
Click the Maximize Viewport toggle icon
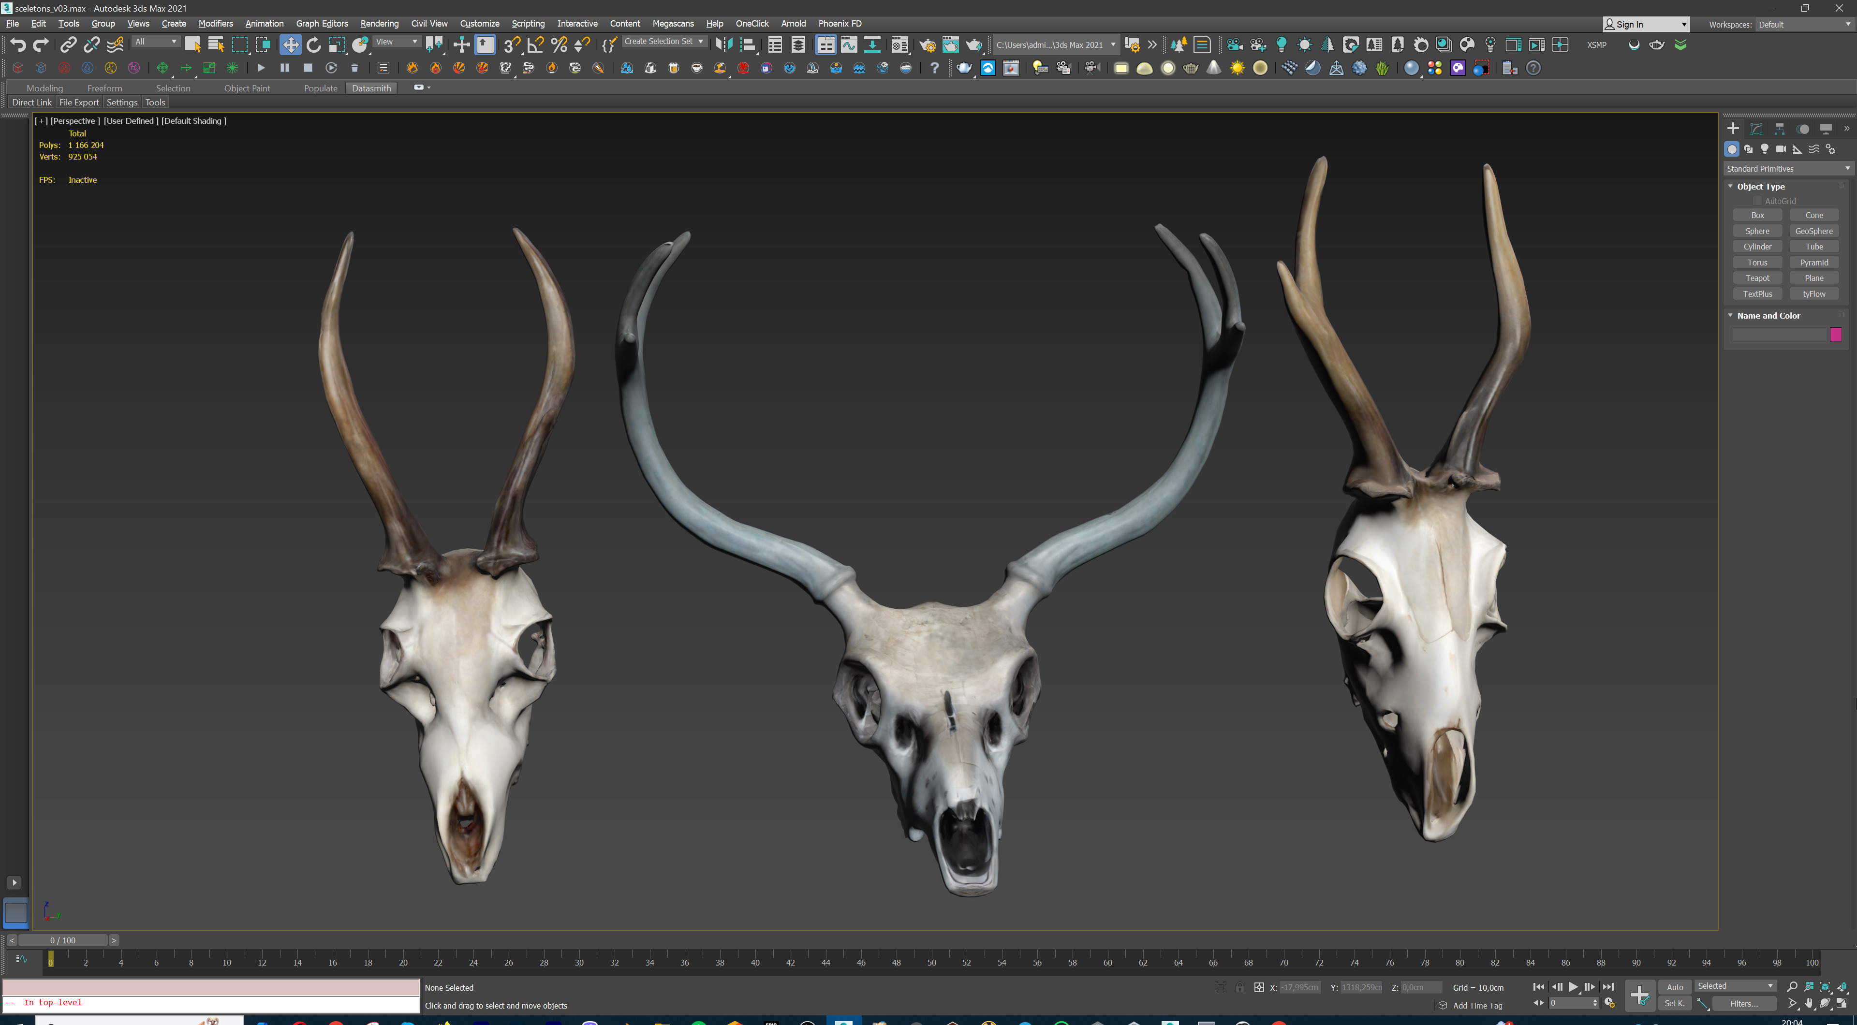pyautogui.click(x=1842, y=1003)
